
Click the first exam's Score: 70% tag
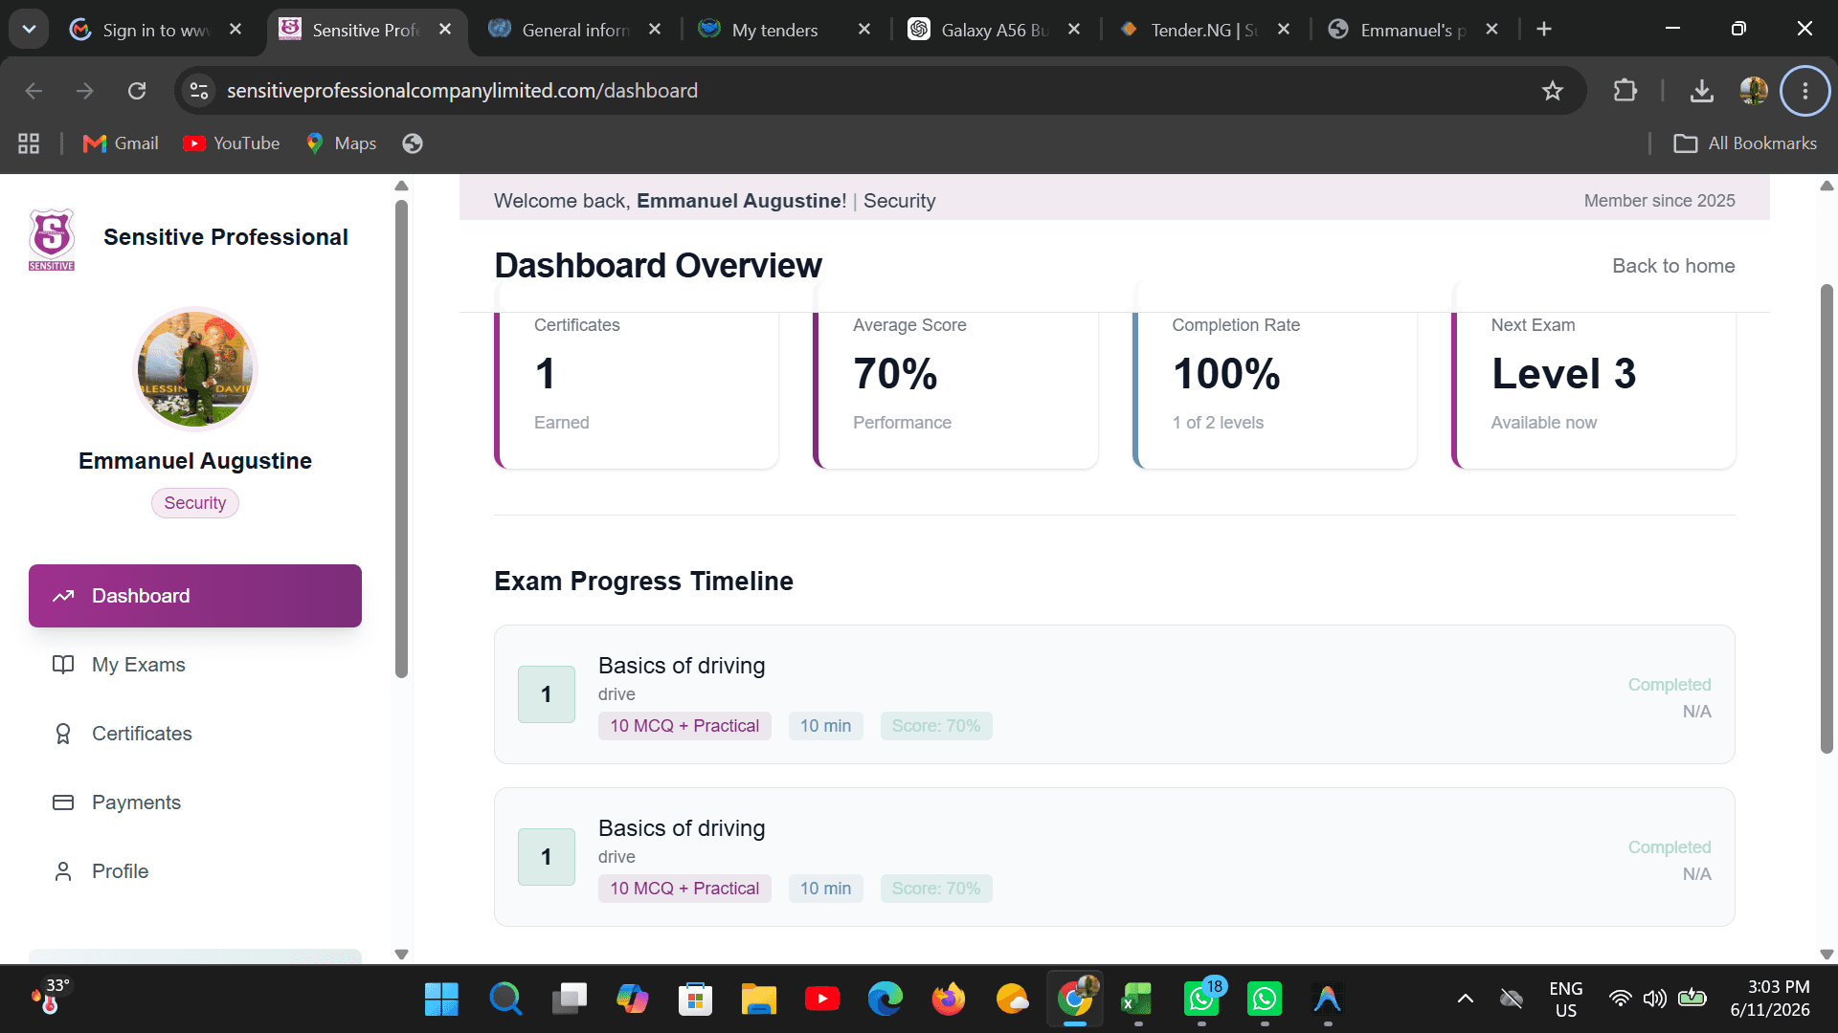(936, 726)
